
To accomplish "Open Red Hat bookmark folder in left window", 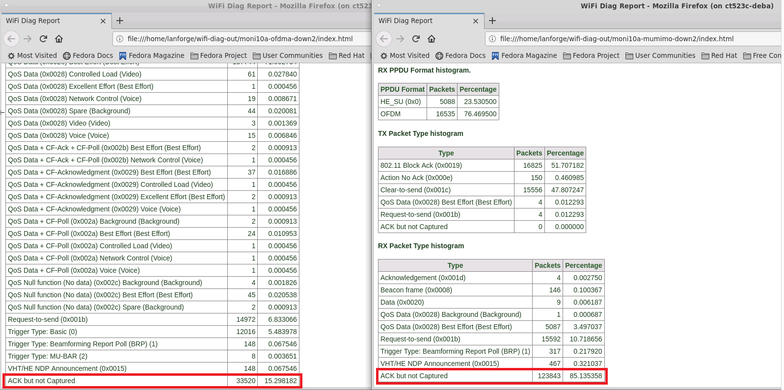I will (x=347, y=55).
